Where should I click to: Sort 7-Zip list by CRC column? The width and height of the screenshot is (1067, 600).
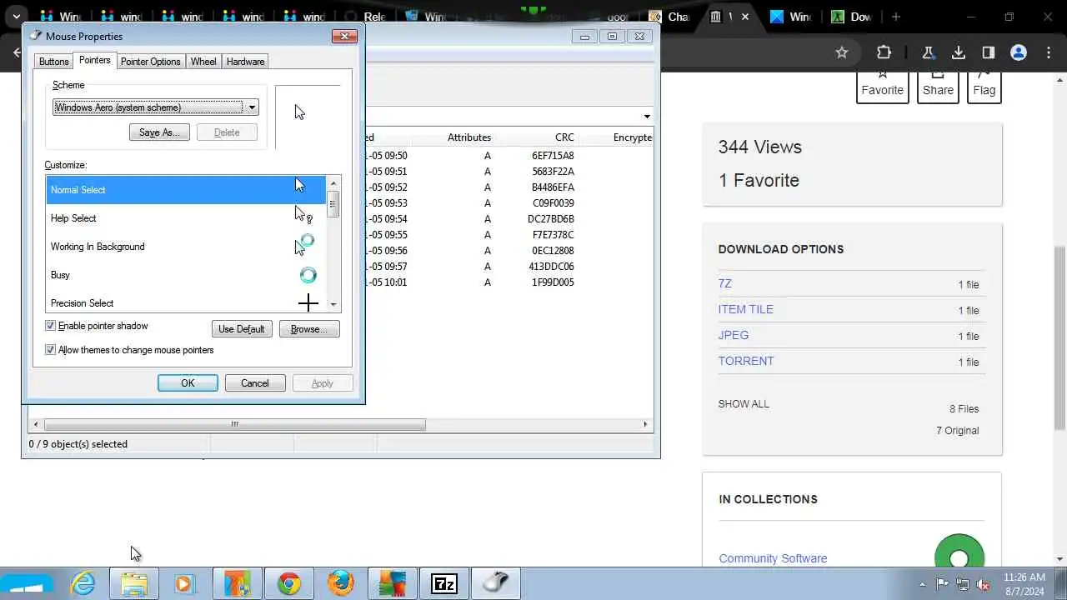click(x=564, y=137)
